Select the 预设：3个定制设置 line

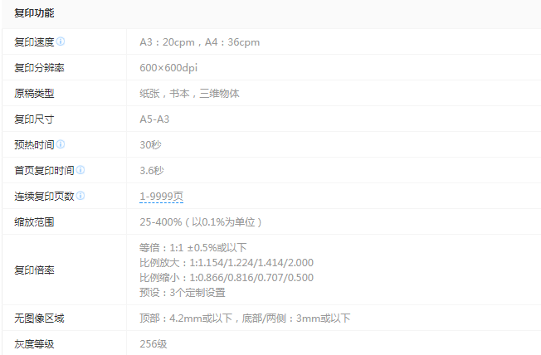coord(183,293)
